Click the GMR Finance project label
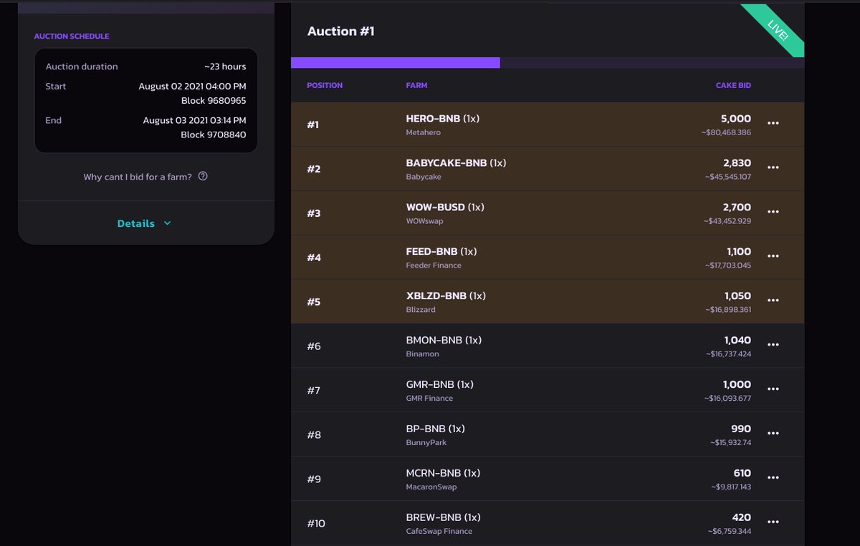Screen dimensions: 860x546 pos(429,399)
